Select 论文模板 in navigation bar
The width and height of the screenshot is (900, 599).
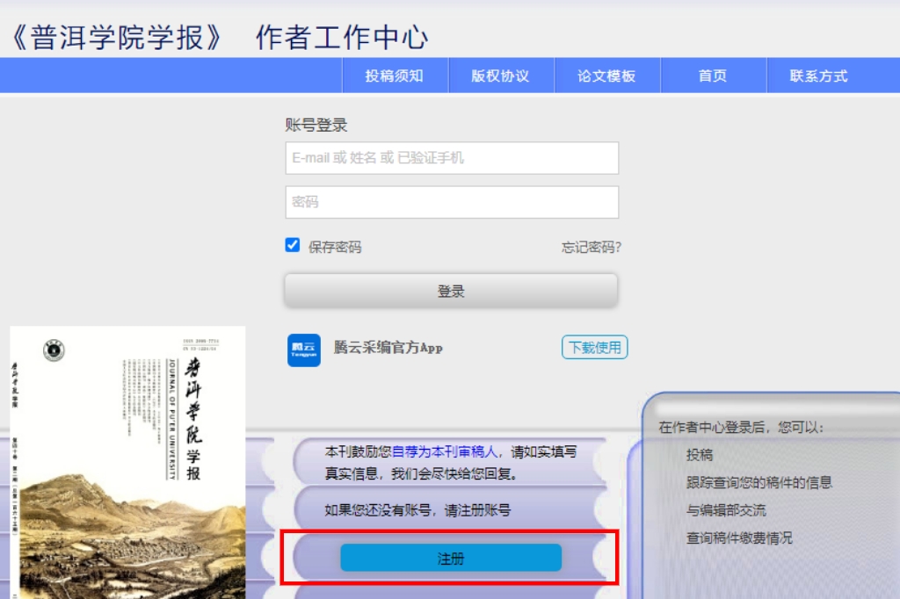606,76
